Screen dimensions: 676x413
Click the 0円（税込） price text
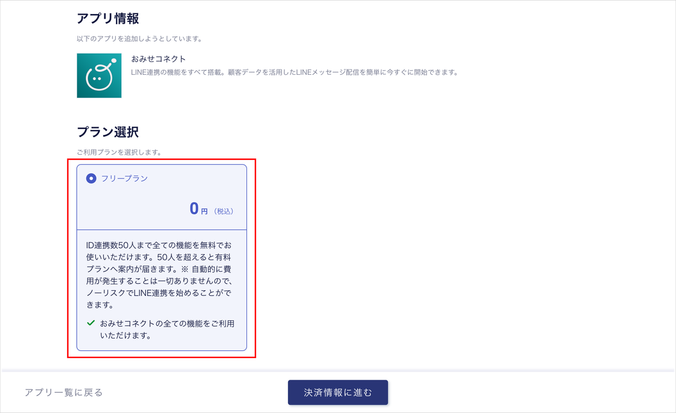pos(212,209)
